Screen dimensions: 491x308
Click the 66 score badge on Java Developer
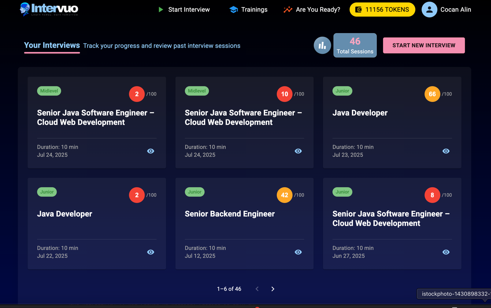pyautogui.click(x=432, y=94)
